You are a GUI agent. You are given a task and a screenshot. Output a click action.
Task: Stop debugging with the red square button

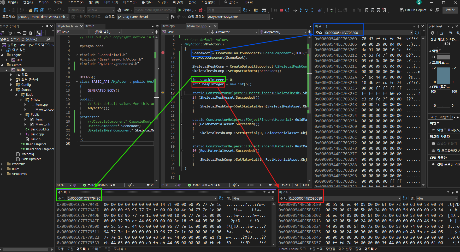click(x=281, y=10)
